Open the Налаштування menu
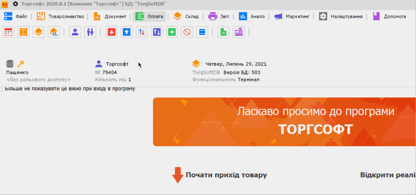 346,16
